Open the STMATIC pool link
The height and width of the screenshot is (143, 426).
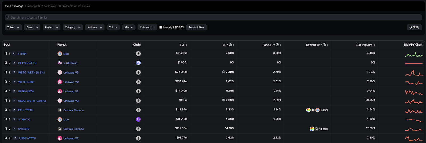point(24,120)
